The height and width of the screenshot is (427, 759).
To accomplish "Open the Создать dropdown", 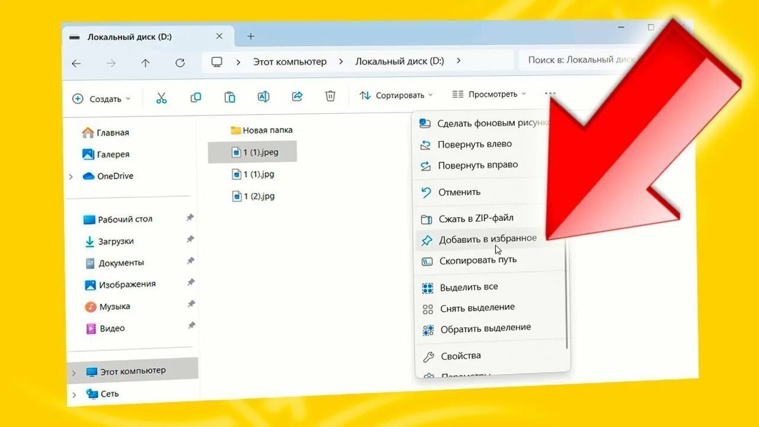I will coord(102,99).
